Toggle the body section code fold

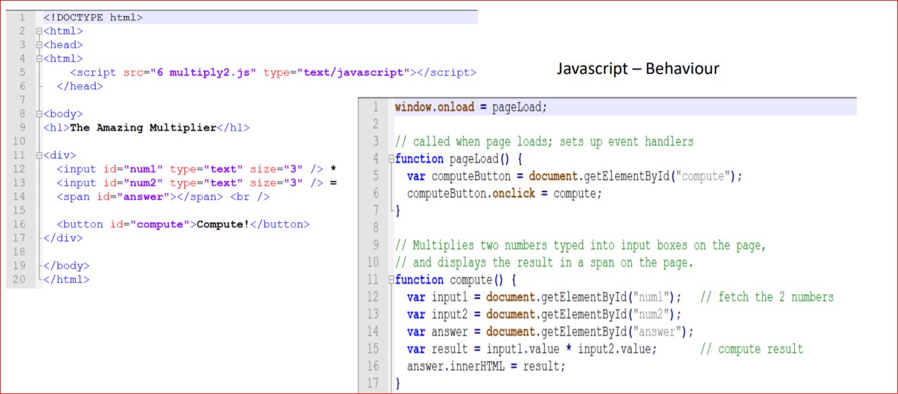[x=38, y=113]
